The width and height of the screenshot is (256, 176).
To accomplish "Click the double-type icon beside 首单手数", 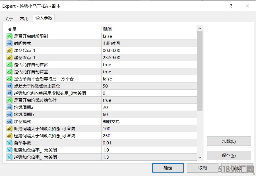I will (9, 143).
